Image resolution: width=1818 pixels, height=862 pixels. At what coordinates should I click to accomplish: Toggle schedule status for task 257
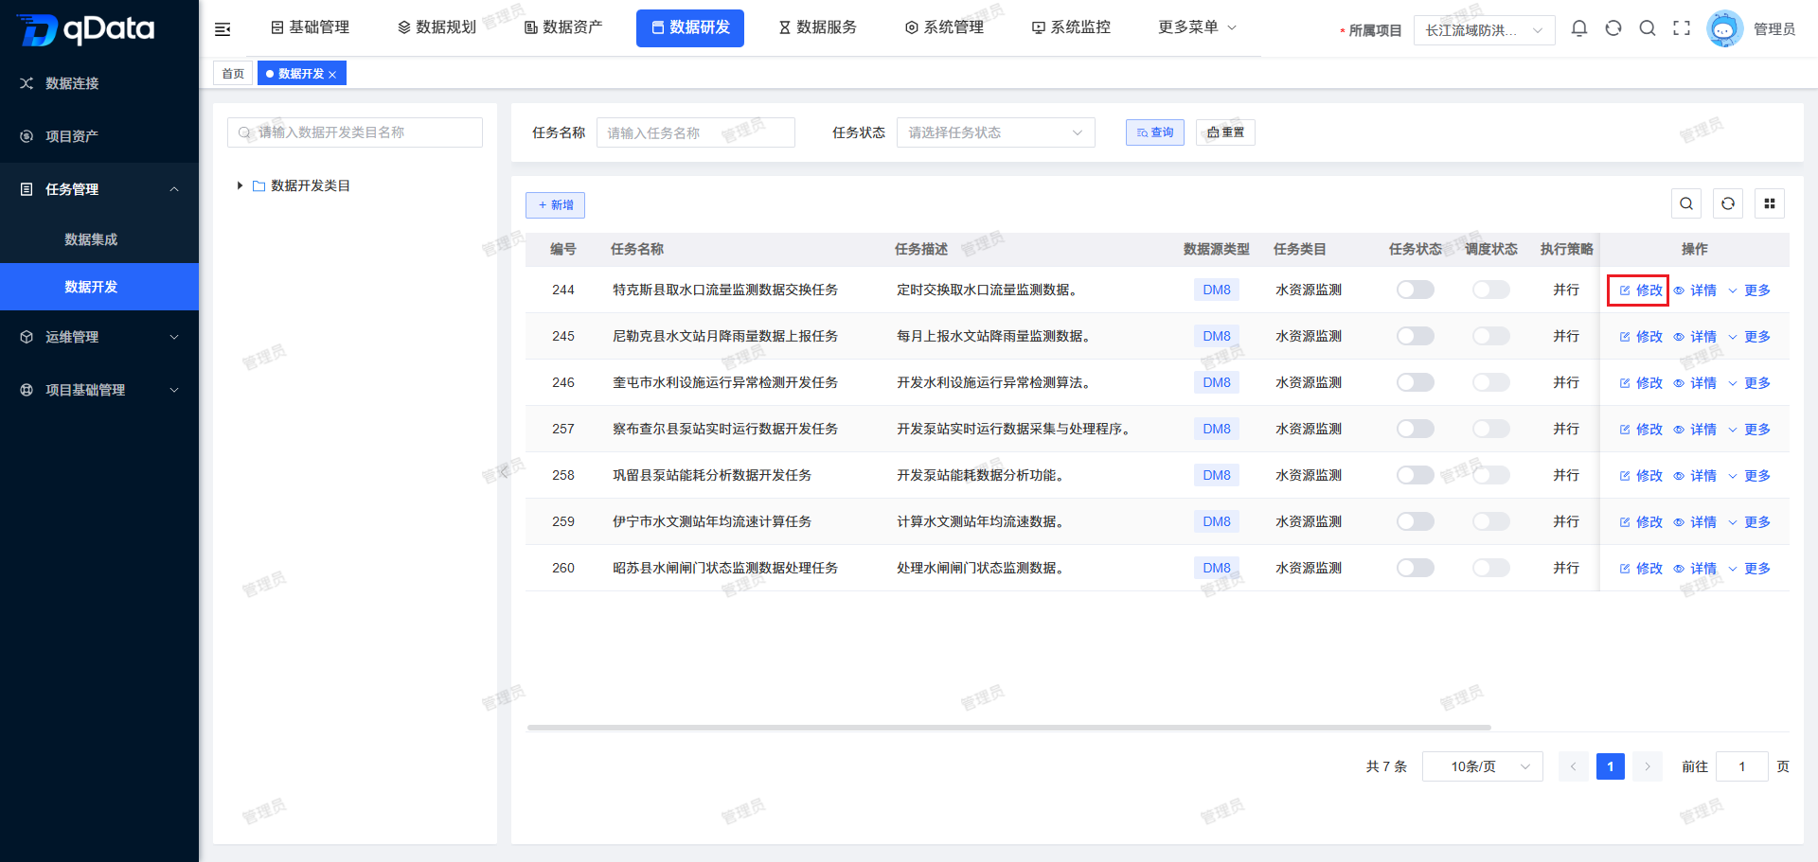point(1491,429)
